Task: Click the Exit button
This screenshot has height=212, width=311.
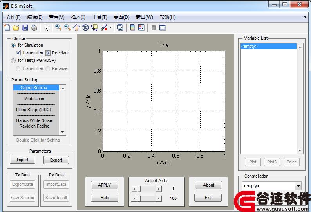Action: (208, 198)
